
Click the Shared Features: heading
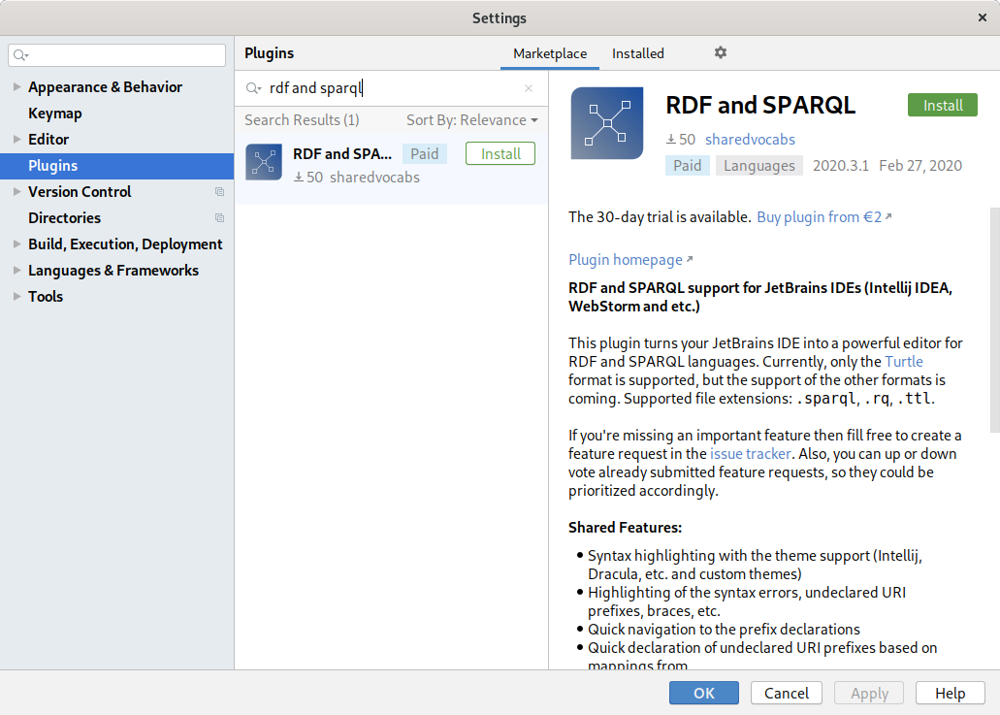point(625,528)
